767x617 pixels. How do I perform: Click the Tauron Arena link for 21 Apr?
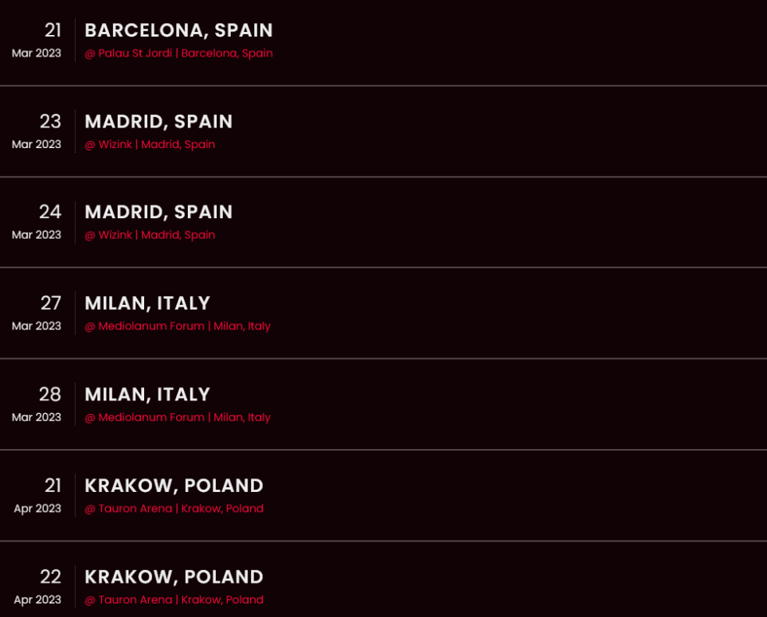click(x=174, y=509)
